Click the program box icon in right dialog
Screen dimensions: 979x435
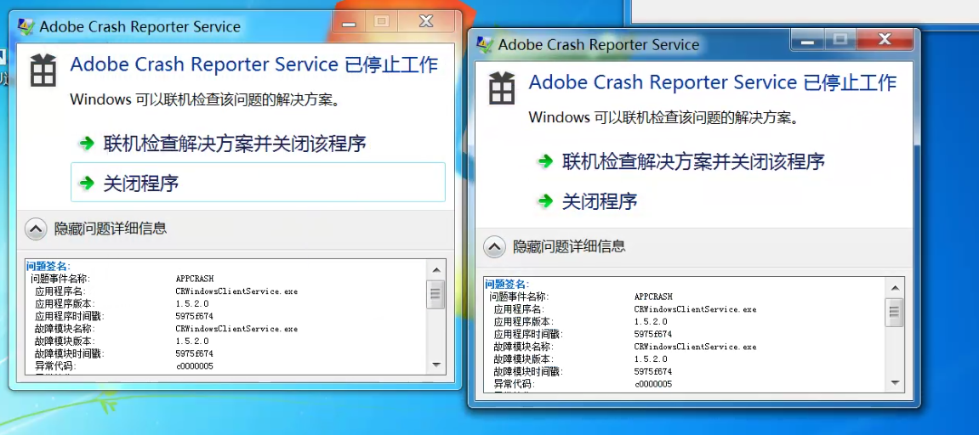(x=501, y=88)
